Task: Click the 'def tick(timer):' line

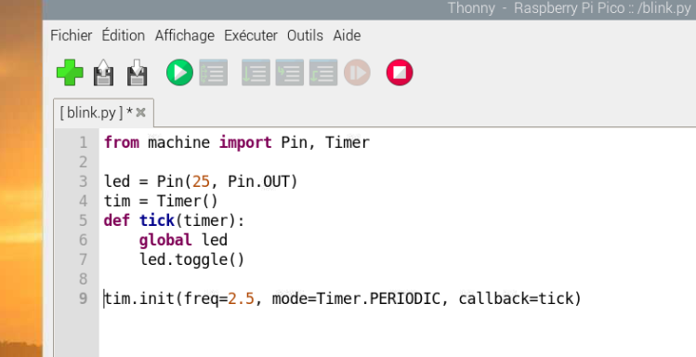Action: (x=174, y=220)
